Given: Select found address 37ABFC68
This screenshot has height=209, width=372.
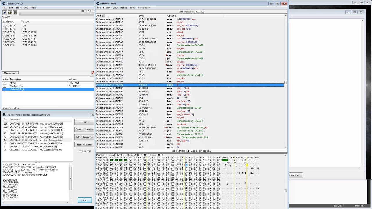Looking at the screenshot, I should 9,32.
